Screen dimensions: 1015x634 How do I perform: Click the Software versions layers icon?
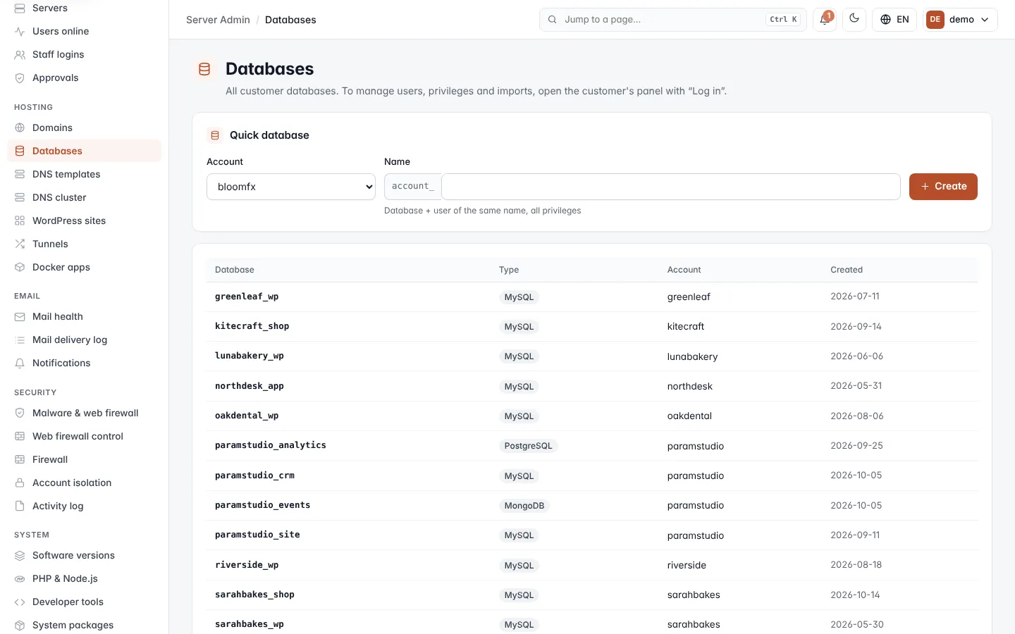point(20,556)
